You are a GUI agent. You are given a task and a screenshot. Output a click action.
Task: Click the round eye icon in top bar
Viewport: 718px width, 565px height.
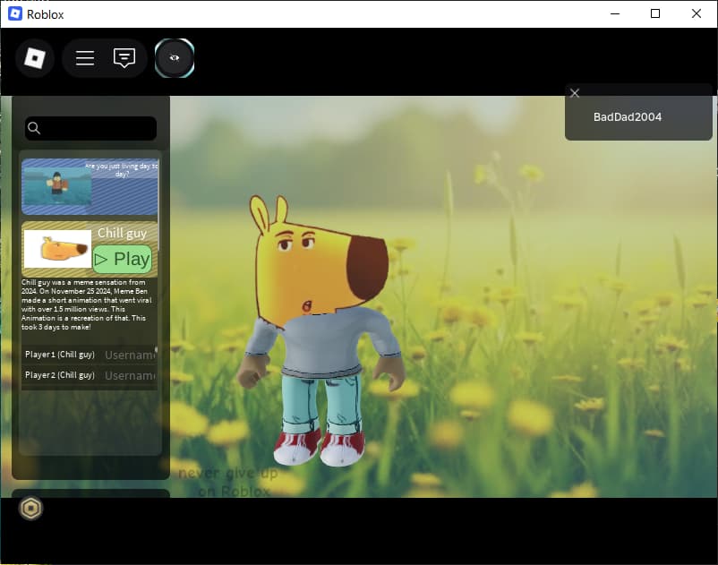175,58
